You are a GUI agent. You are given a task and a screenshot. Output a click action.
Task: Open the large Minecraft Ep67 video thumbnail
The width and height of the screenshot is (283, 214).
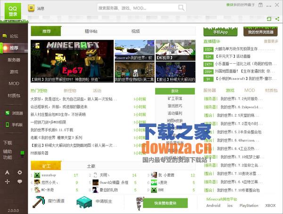pos(72,61)
